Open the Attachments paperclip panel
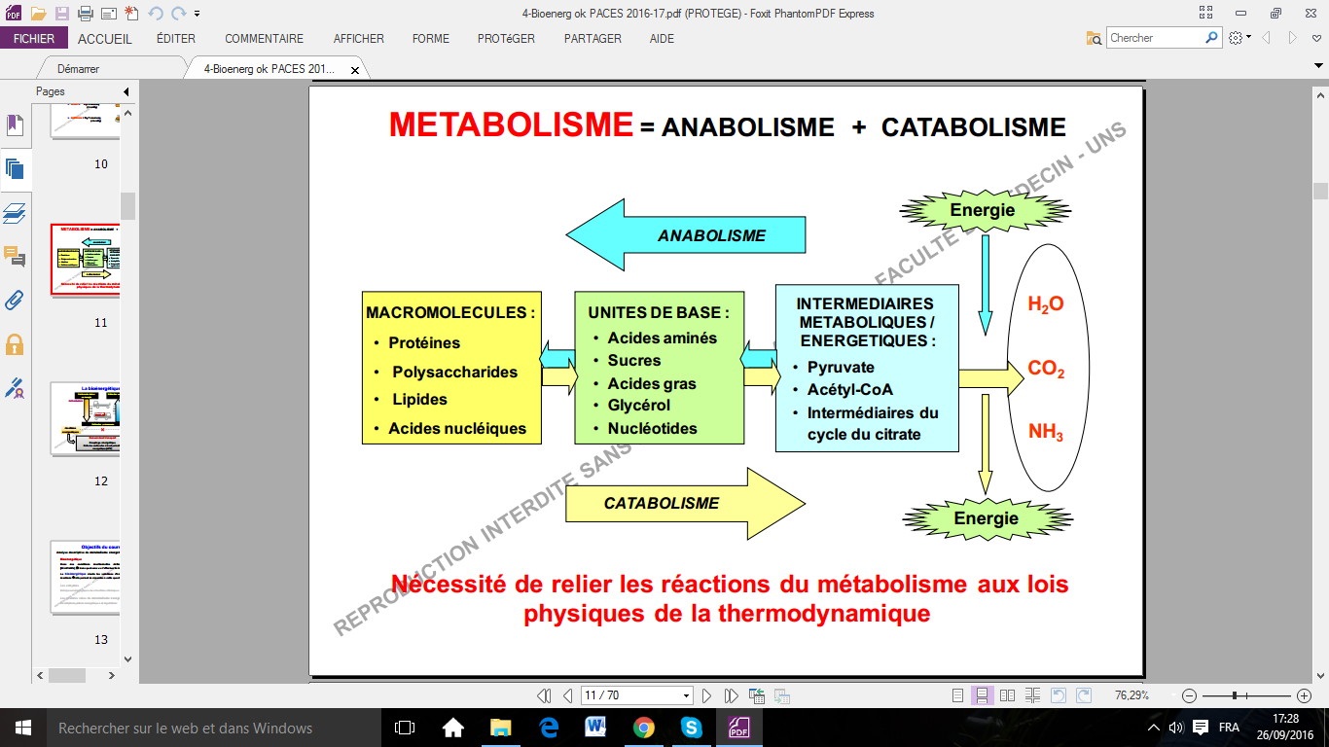The width and height of the screenshot is (1329, 747). point(15,300)
